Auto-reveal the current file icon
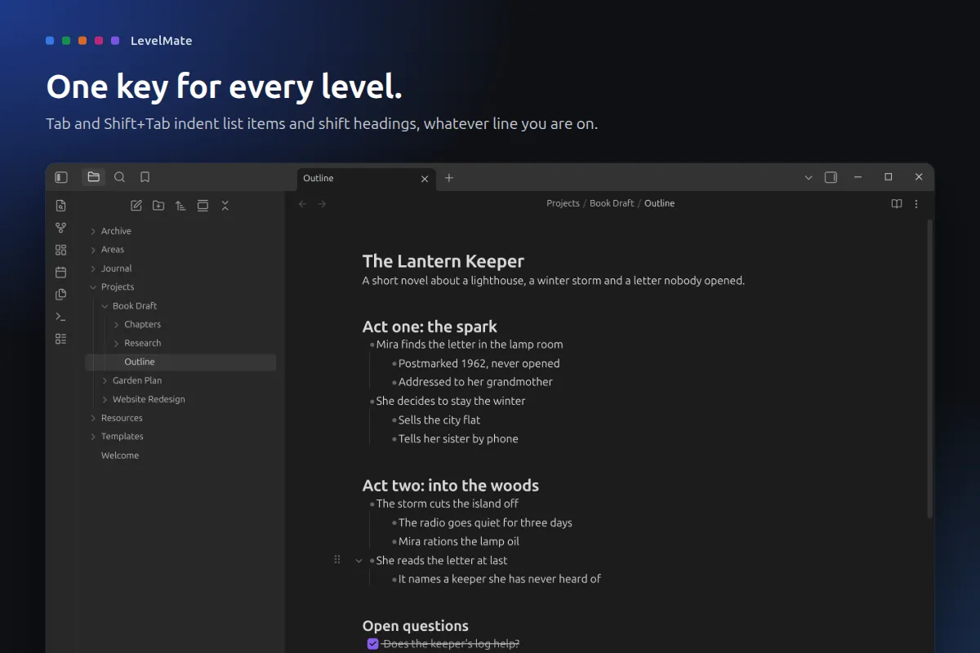This screenshot has height=653, width=980. click(x=203, y=206)
